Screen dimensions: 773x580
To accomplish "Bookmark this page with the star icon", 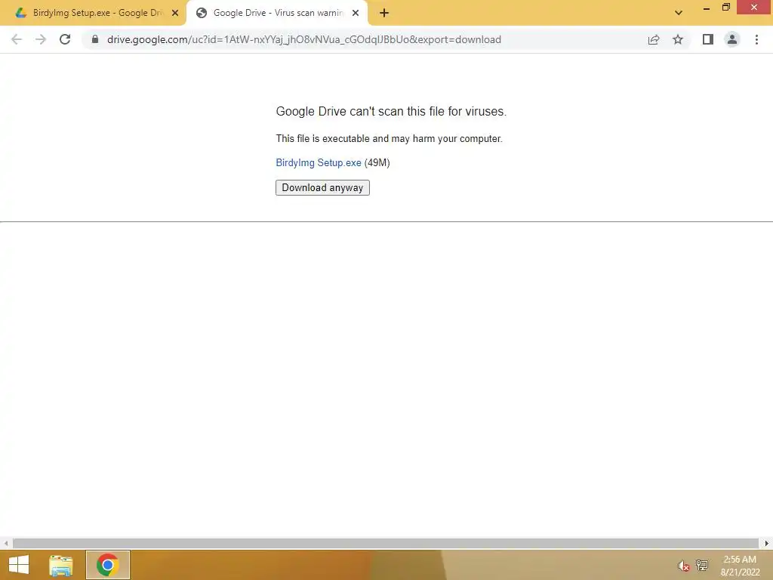I will [x=678, y=39].
